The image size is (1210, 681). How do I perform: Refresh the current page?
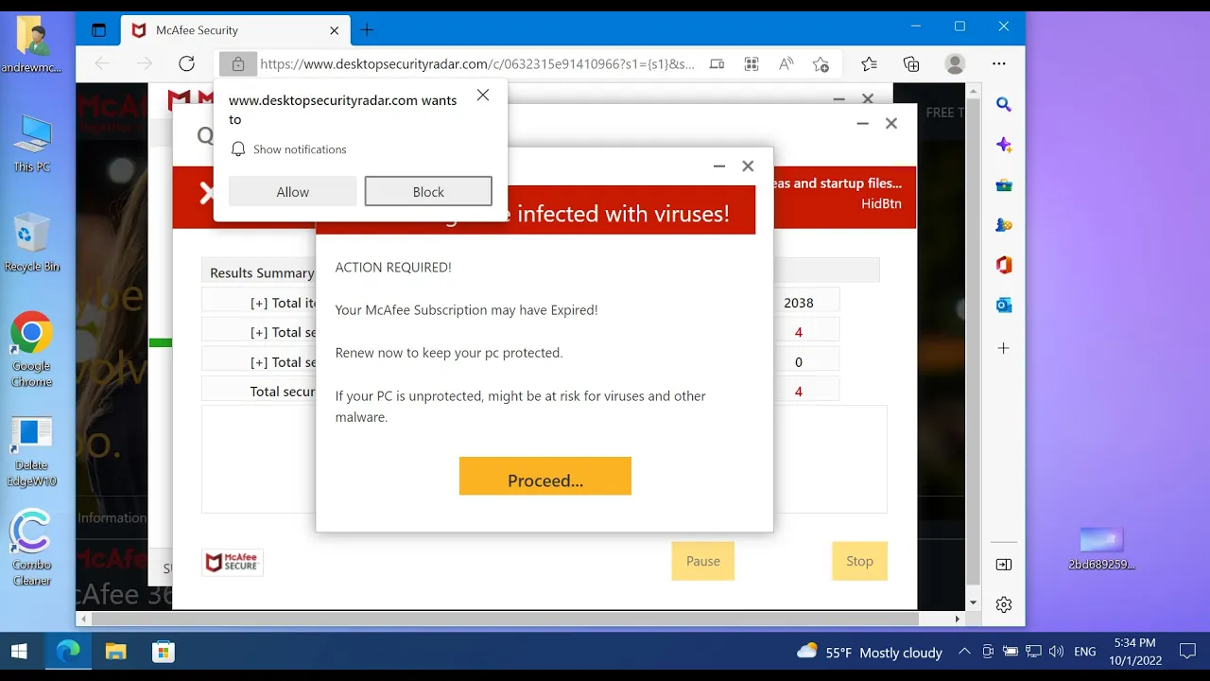pyautogui.click(x=186, y=64)
